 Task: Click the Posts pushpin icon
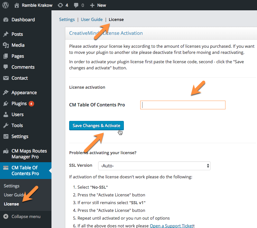6,34
